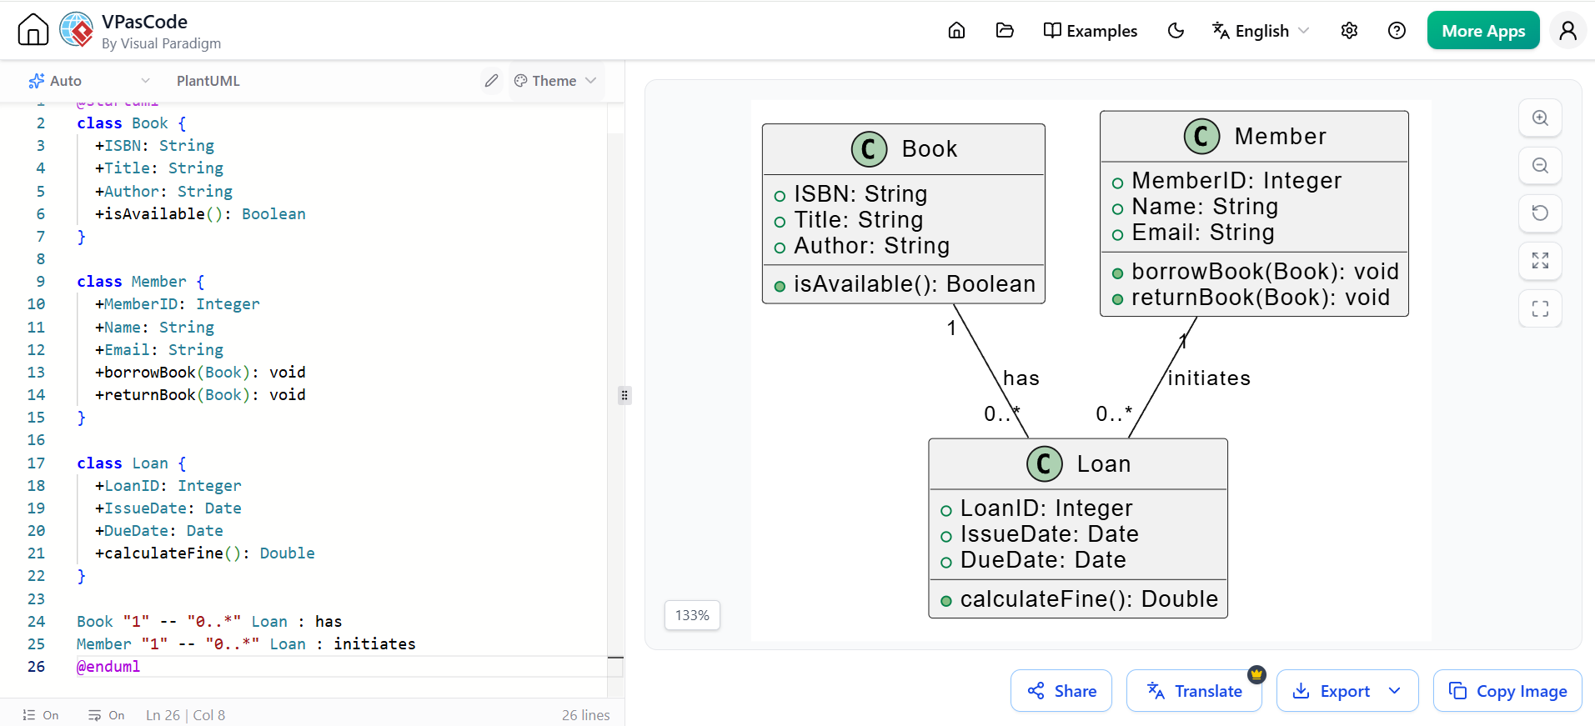Toggle the line numbers On switch in status bar

[41, 715]
